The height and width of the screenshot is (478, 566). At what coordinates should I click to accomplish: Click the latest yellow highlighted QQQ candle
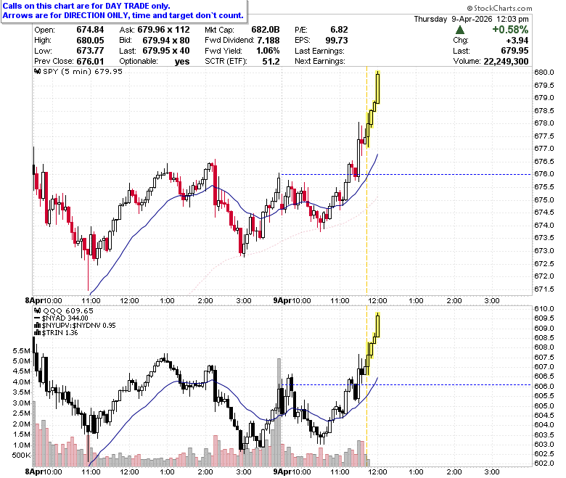pyautogui.click(x=377, y=326)
